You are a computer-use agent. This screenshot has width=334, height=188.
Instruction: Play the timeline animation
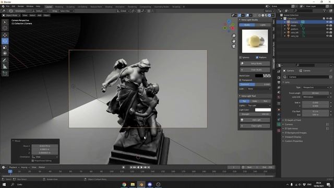[x=141, y=167]
